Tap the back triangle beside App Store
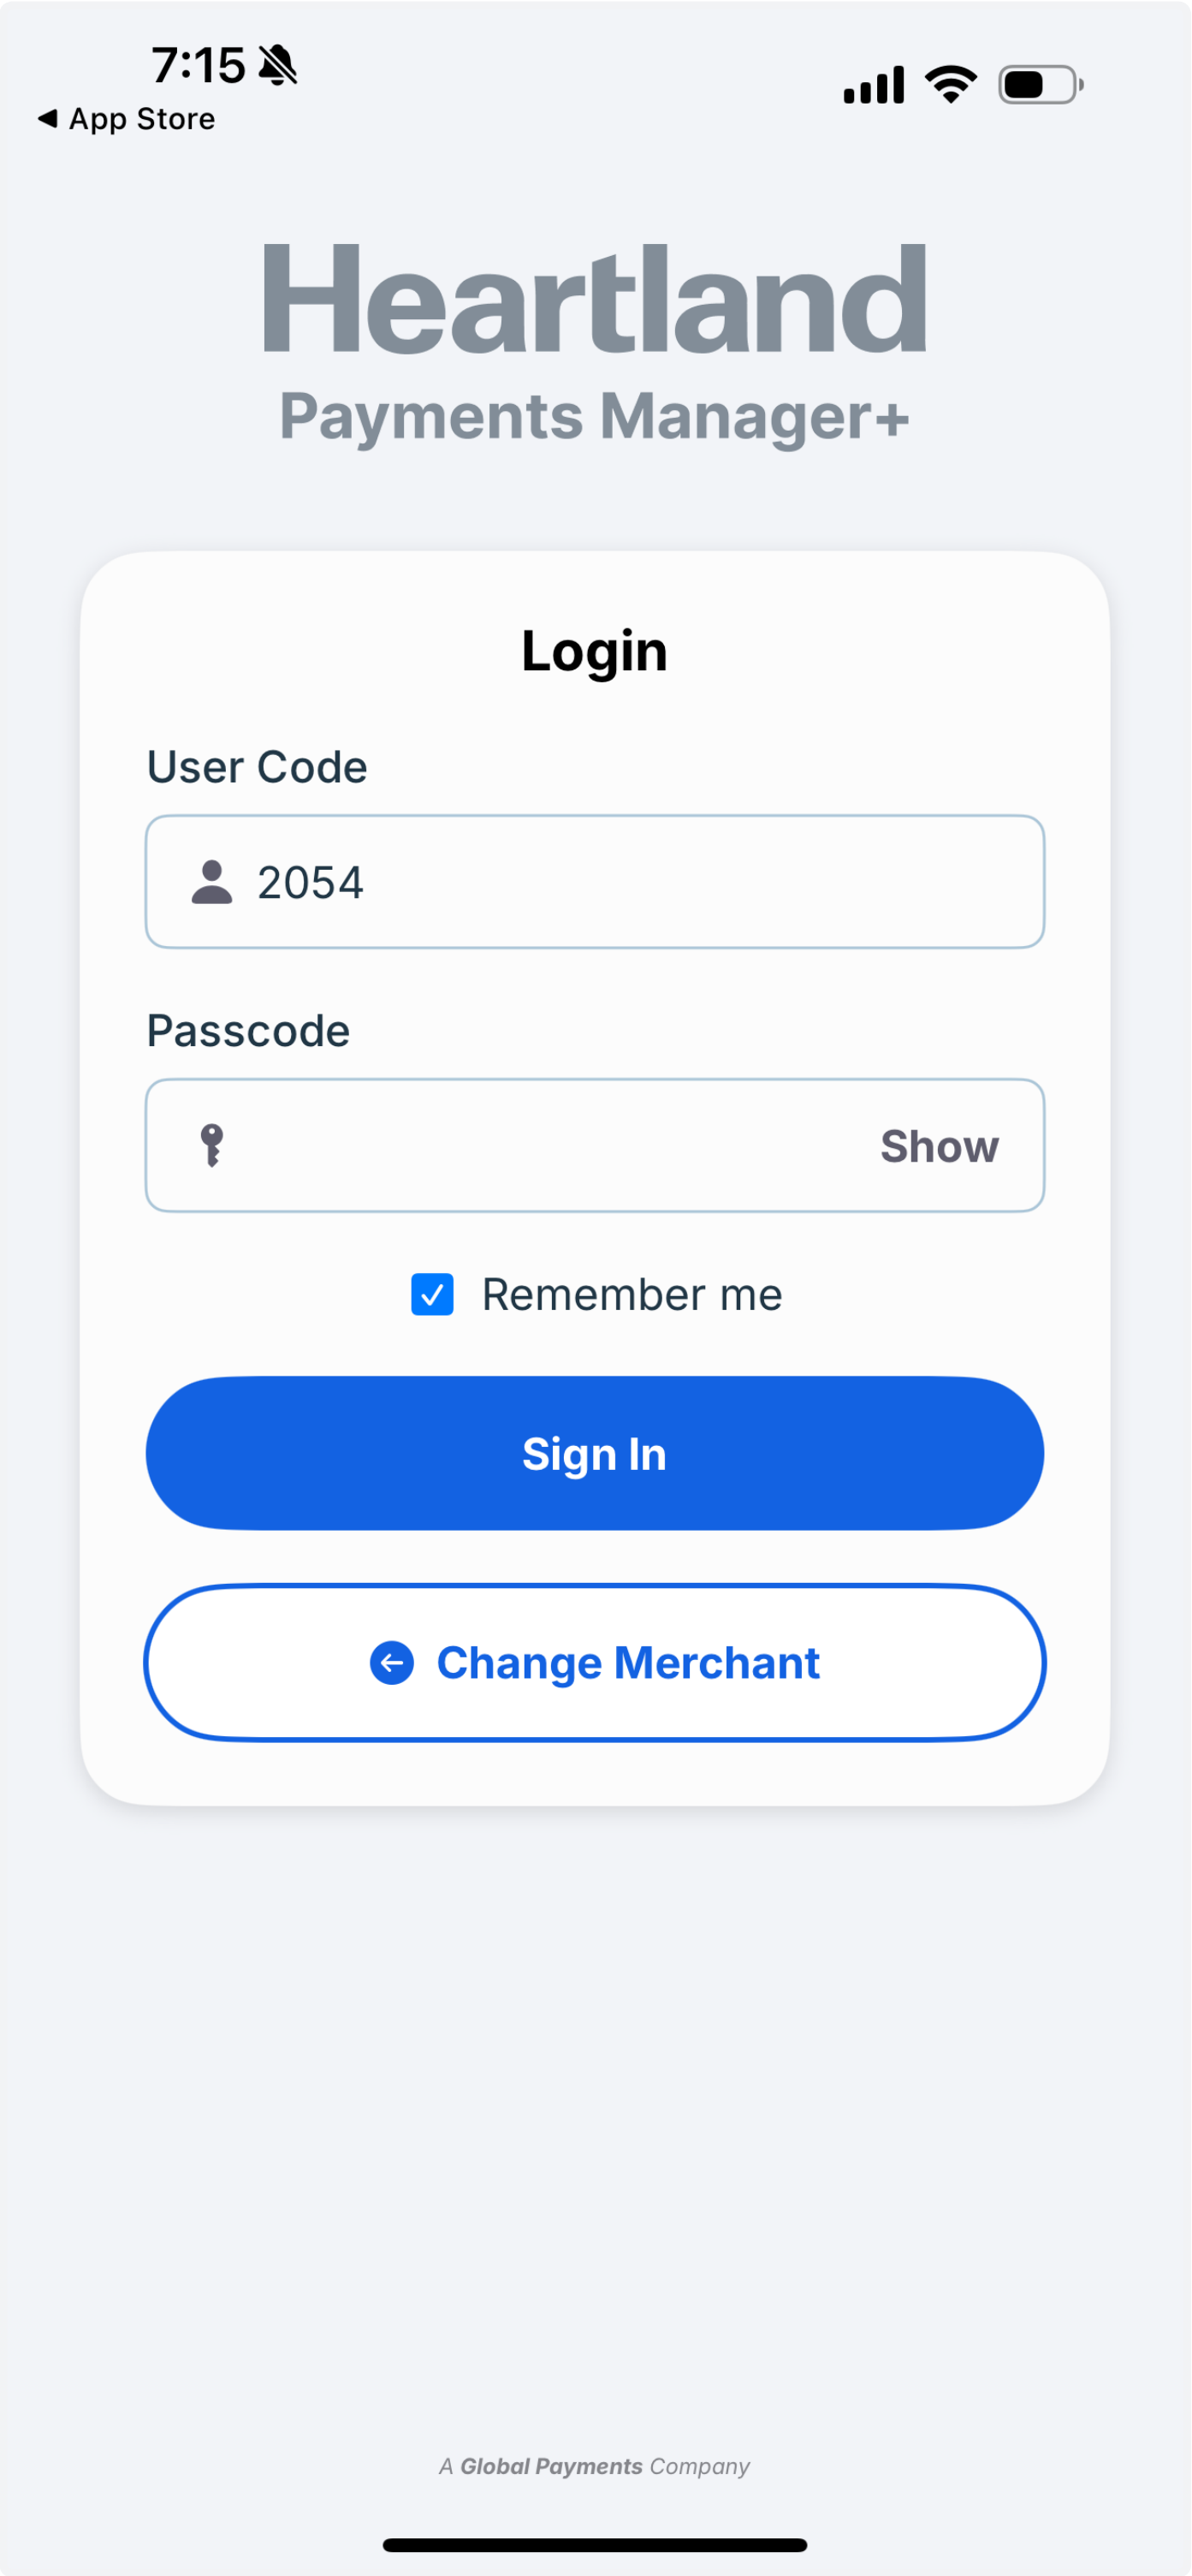This screenshot has height=2576, width=1192. tap(47, 118)
